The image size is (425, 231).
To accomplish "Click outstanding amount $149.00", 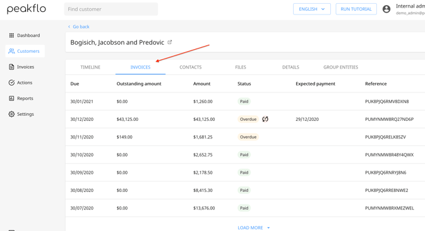I will (x=124, y=137).
